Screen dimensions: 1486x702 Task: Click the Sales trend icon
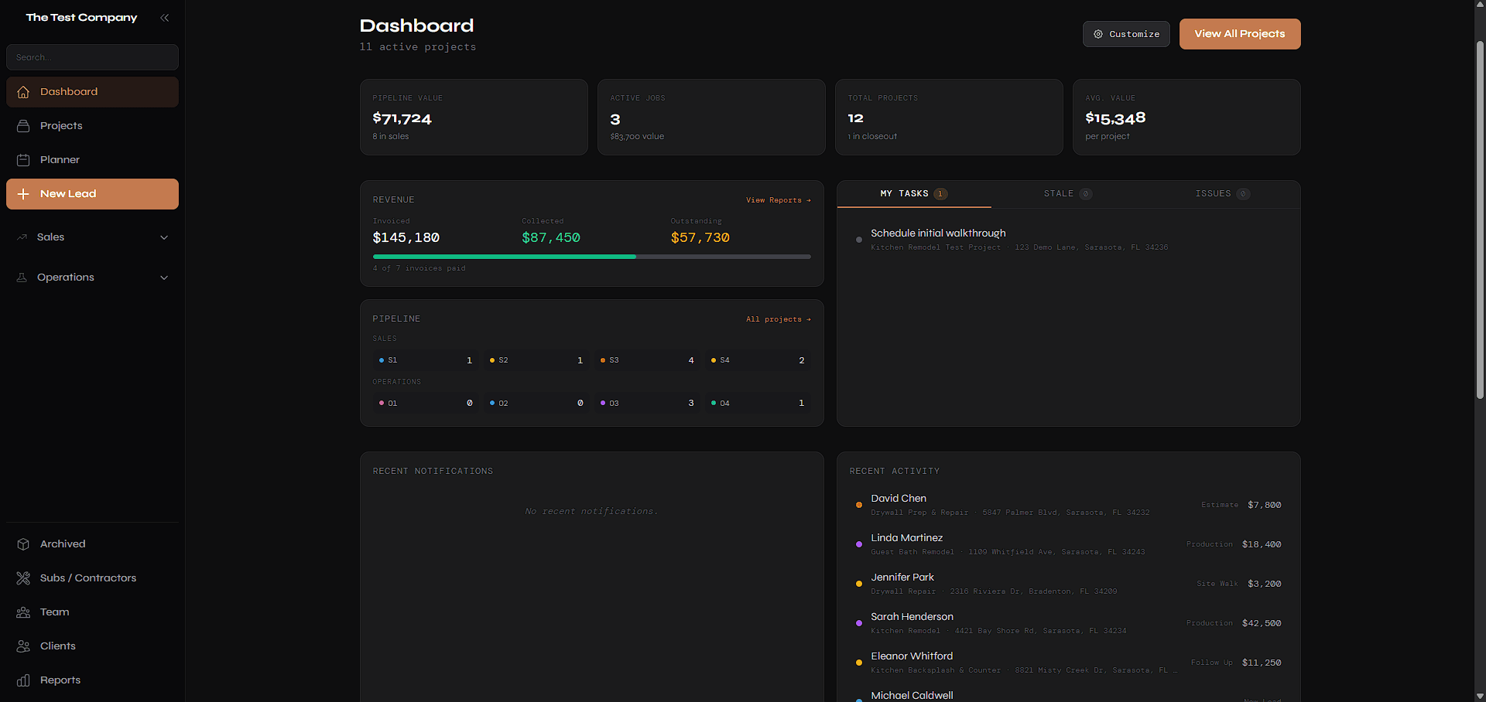click(x=22, y=237)
